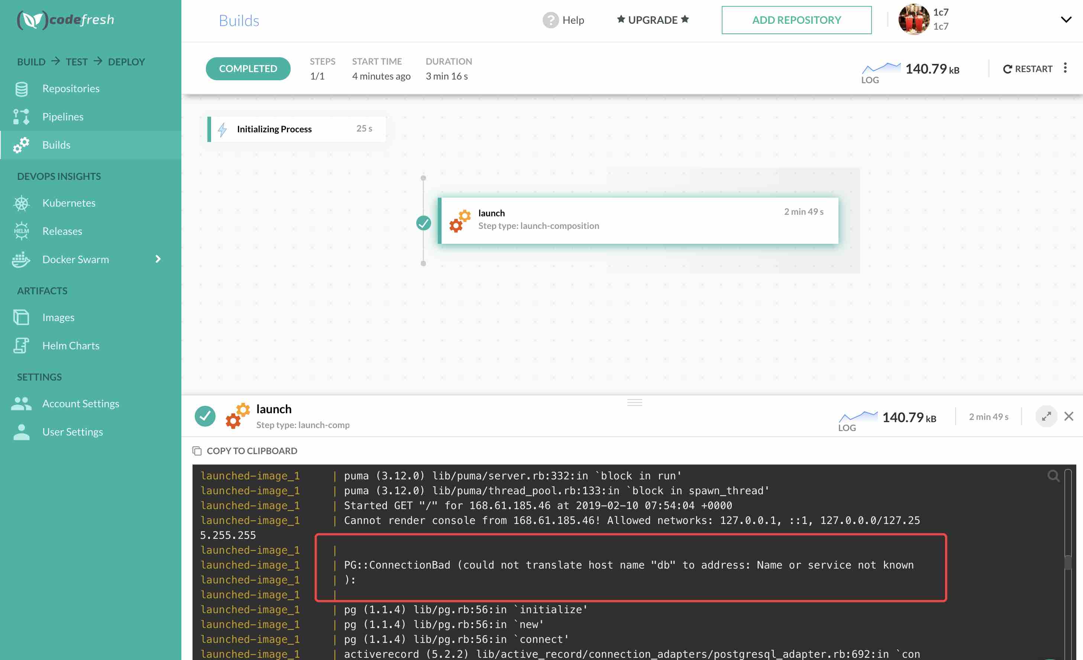The width and height of the screenshot is (1083, 660).
Task: Open the Docker Images icon
Action: click(x=21, y=317)
